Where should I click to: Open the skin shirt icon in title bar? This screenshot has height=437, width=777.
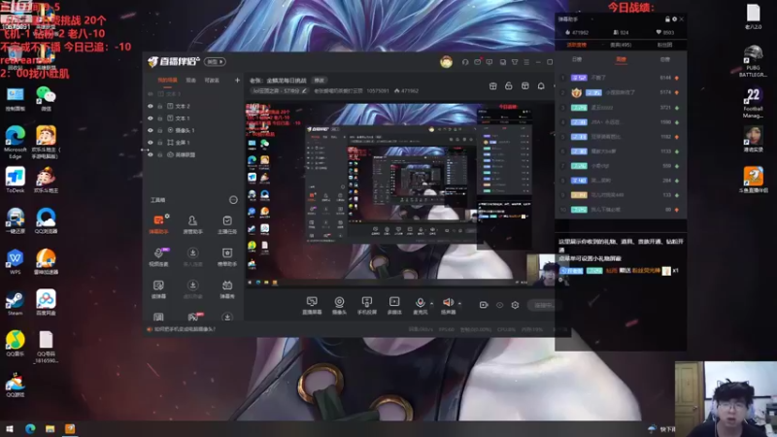515,62
